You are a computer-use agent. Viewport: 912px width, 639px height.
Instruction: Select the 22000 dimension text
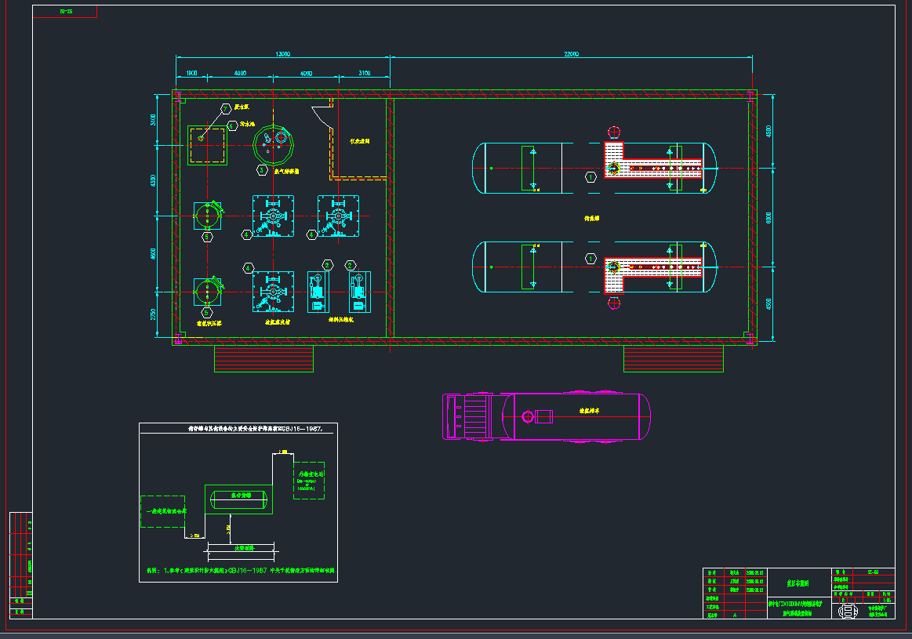point(571,54)
